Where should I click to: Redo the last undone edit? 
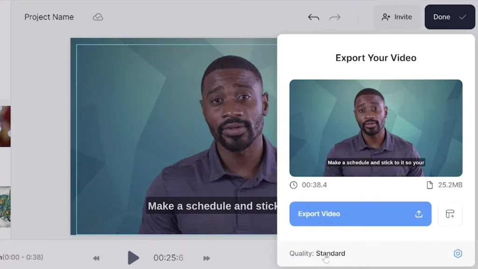(x=335, y=17)
